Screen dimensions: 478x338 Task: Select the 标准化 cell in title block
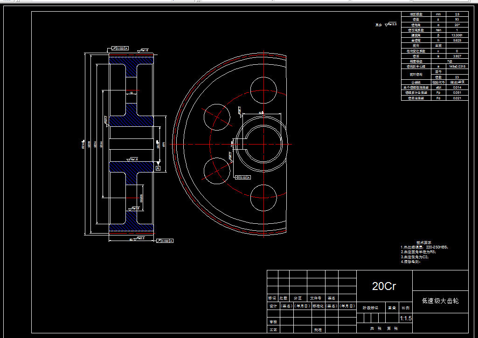pos(318,306)
